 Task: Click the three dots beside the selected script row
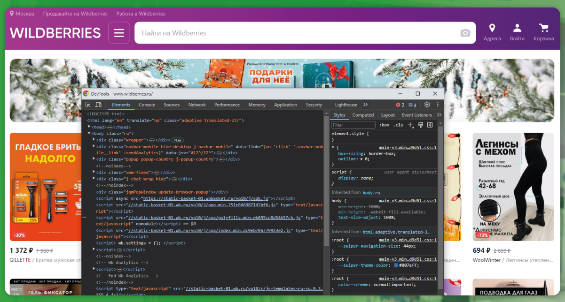tap(85, 217)
